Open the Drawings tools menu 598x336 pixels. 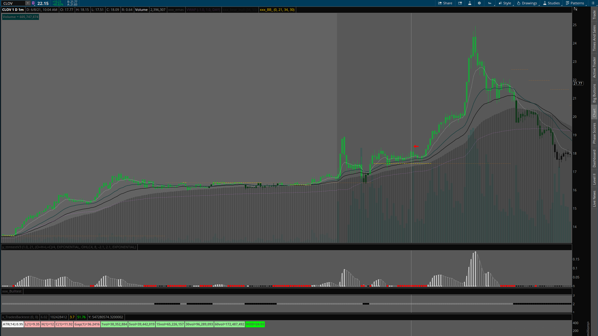(x=527, y=3)
